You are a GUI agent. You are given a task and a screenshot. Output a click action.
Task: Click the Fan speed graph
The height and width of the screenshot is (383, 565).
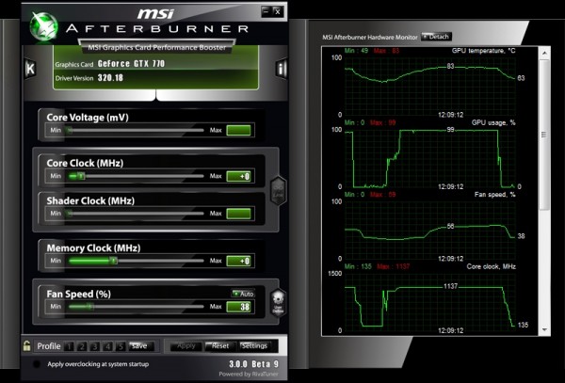(x=430, y=231)
